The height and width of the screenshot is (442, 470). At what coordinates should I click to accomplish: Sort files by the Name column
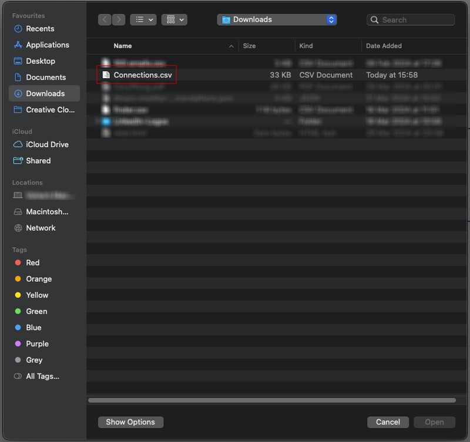pos(123,46)
